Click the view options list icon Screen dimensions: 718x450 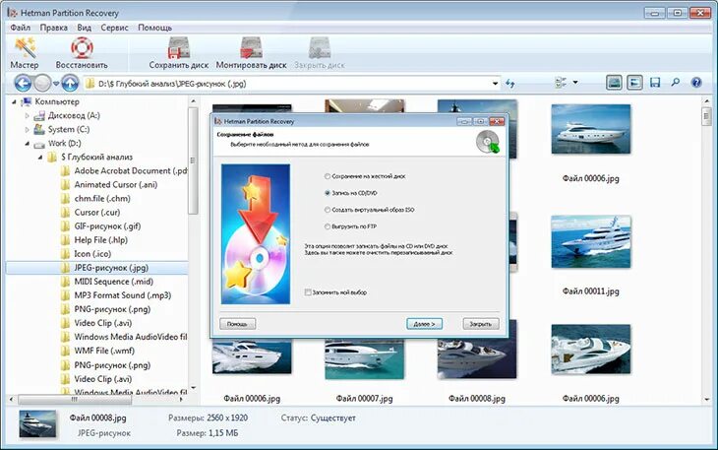[561, 83]
